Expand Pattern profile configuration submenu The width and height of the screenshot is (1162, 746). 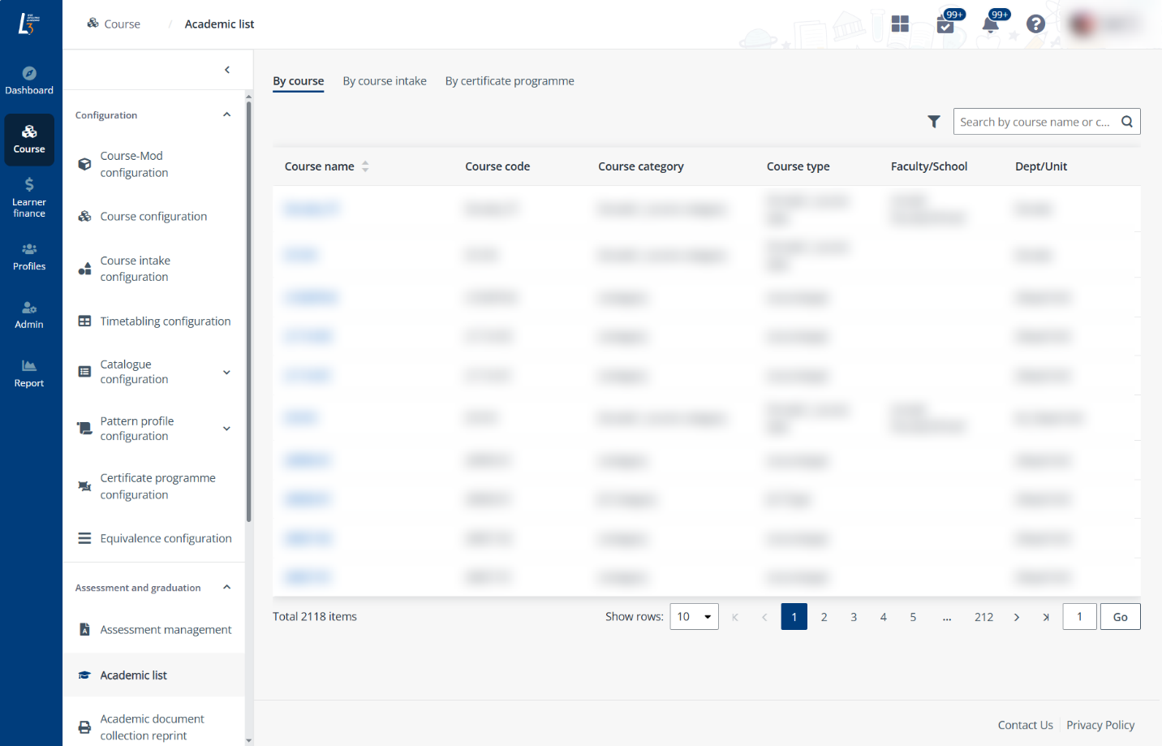point(226,429)
